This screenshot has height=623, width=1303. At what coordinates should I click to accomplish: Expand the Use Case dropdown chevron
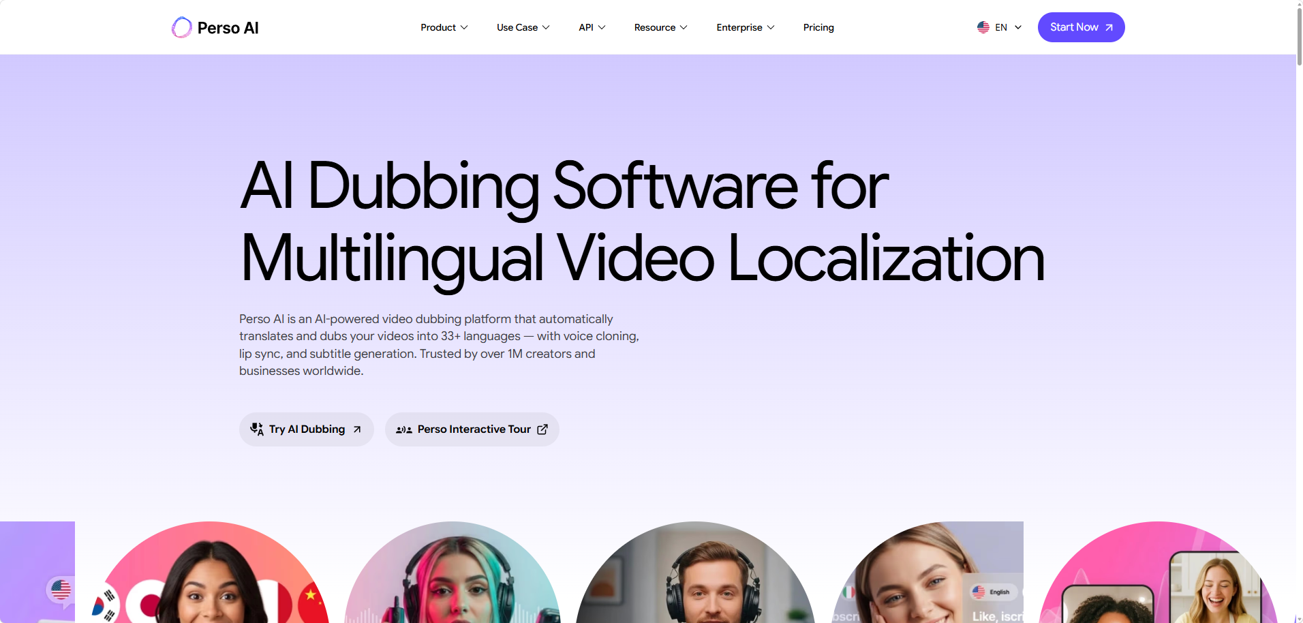coord(546,28)
